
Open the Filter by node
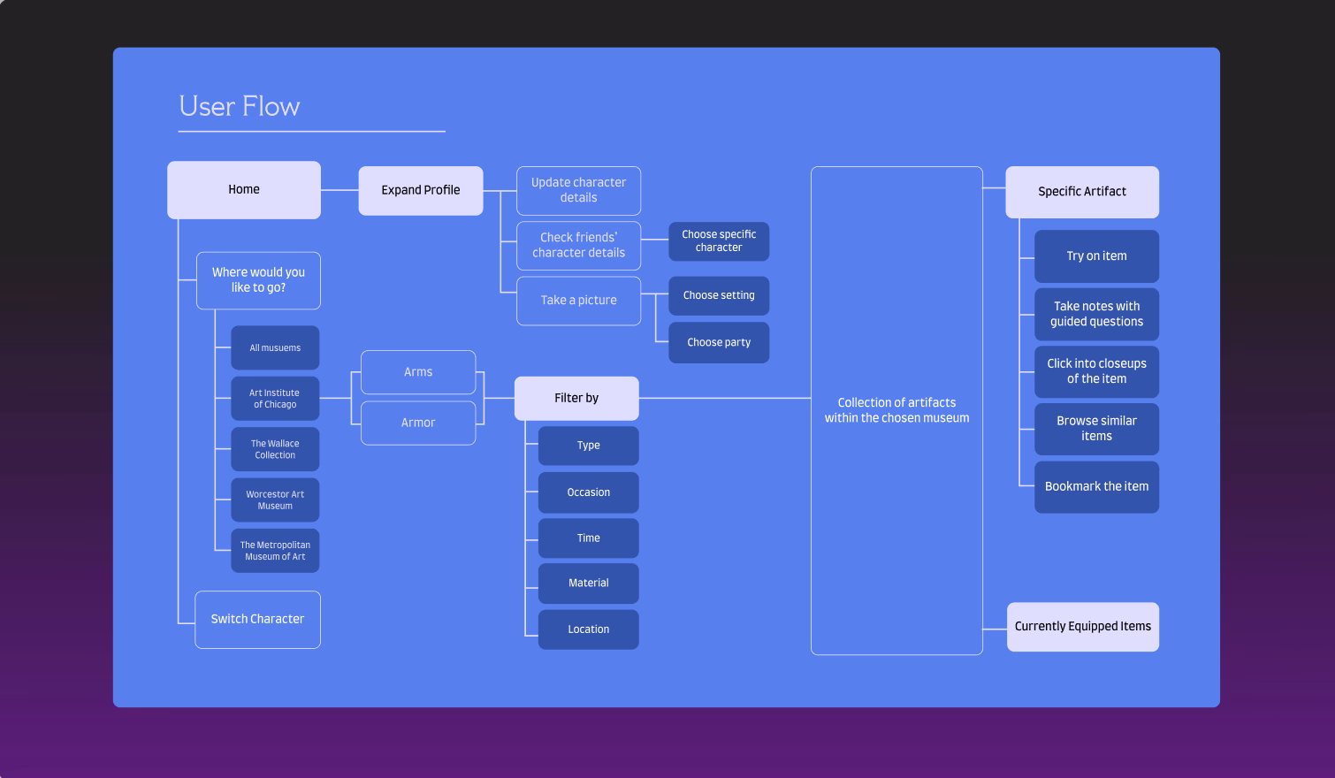pos(576,398)
